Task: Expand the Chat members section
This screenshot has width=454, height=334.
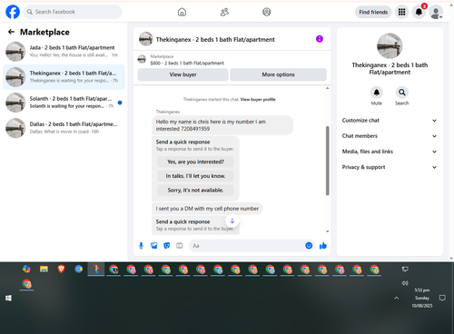Action: pos(390,136)
